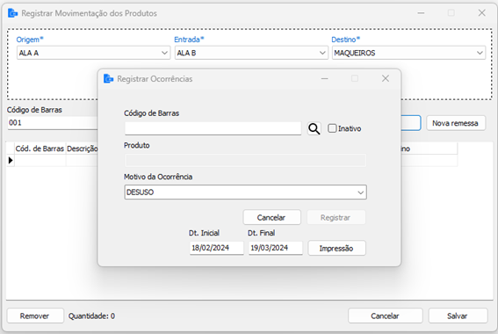
Task: Click the Salvar button
Action: click(458, 316)
